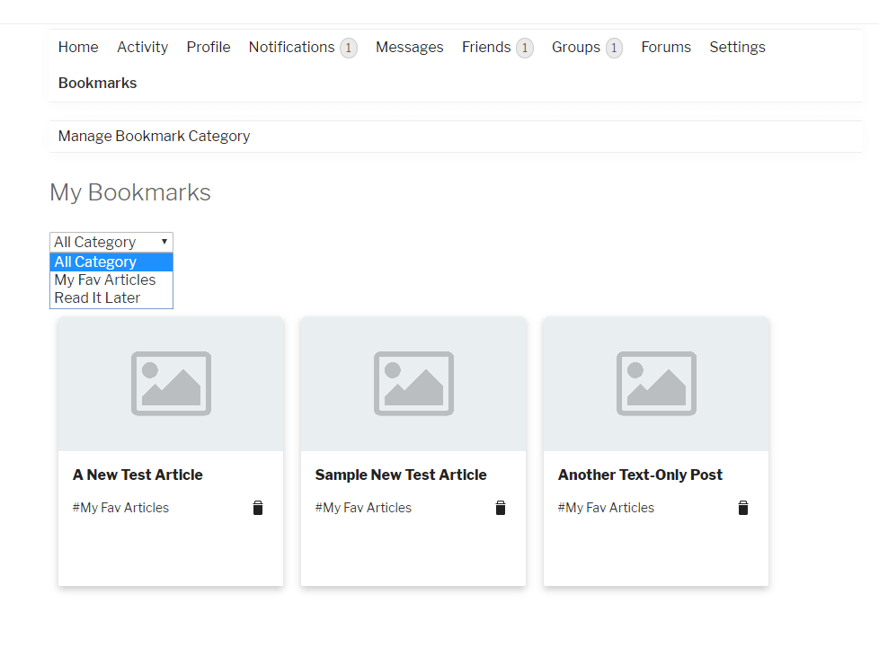Click trash icon on 'Sample New Test Article'
Screen dimensions: 879x648
(501, 508)
